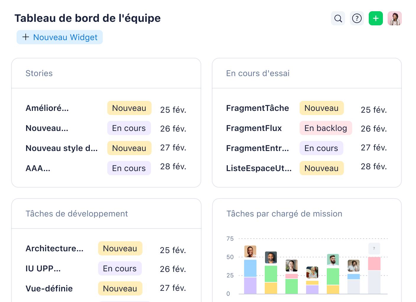This screenshot has width=416, height=302.
Task: Open the help icon
Action: tap(357, 18)
